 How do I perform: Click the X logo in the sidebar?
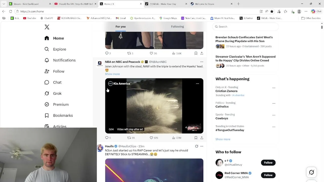coord(47,27)
